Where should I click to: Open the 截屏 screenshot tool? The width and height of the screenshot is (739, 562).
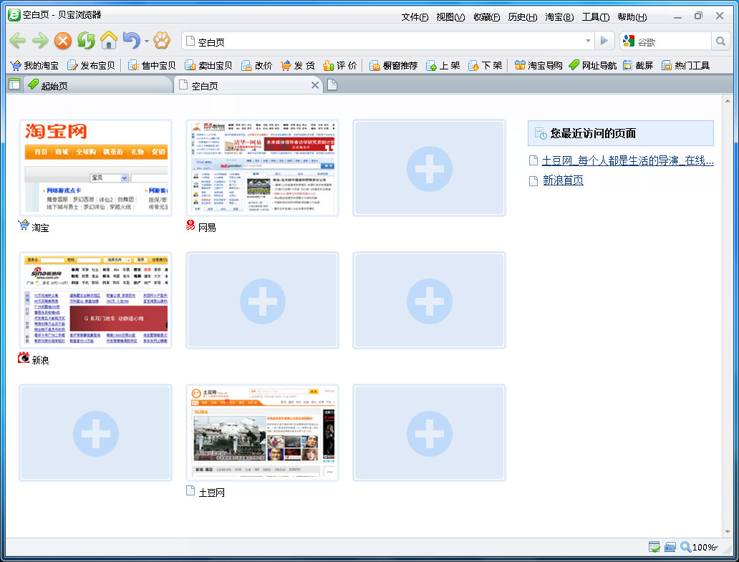click(638, 65)
